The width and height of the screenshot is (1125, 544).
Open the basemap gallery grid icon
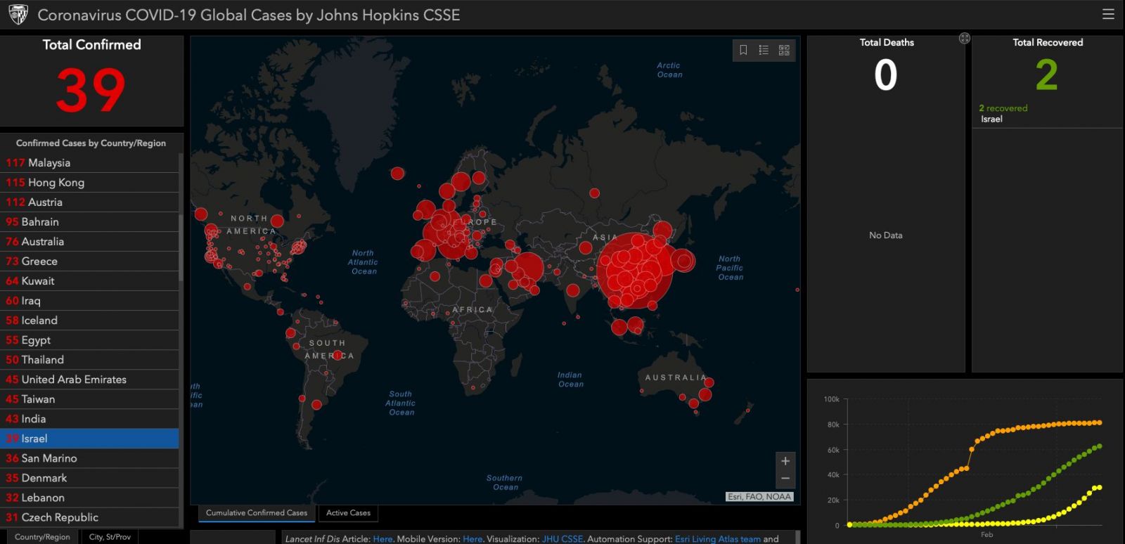coord(784,50)
